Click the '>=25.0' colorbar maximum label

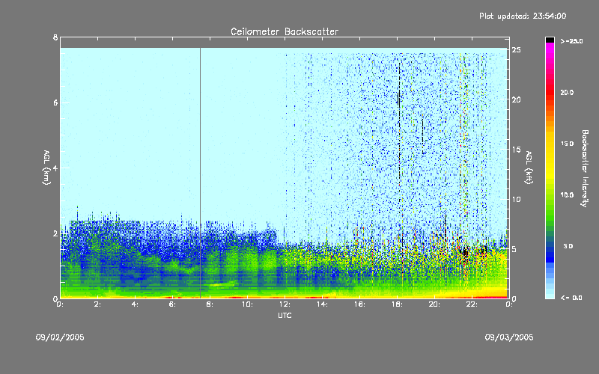(x=571, y=41)
